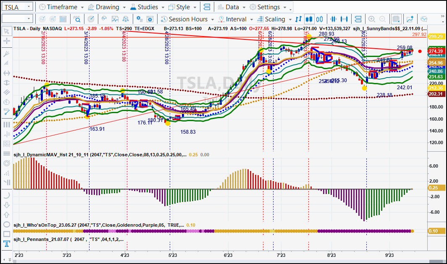Expand the Studies dropdown arrow
The height and width of the screenshot is (264, 447).
[163, 8]
